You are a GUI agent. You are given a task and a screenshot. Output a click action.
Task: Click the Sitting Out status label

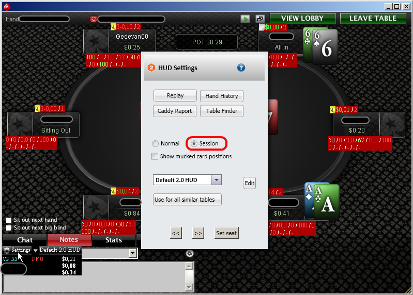(x=56, y=130)
